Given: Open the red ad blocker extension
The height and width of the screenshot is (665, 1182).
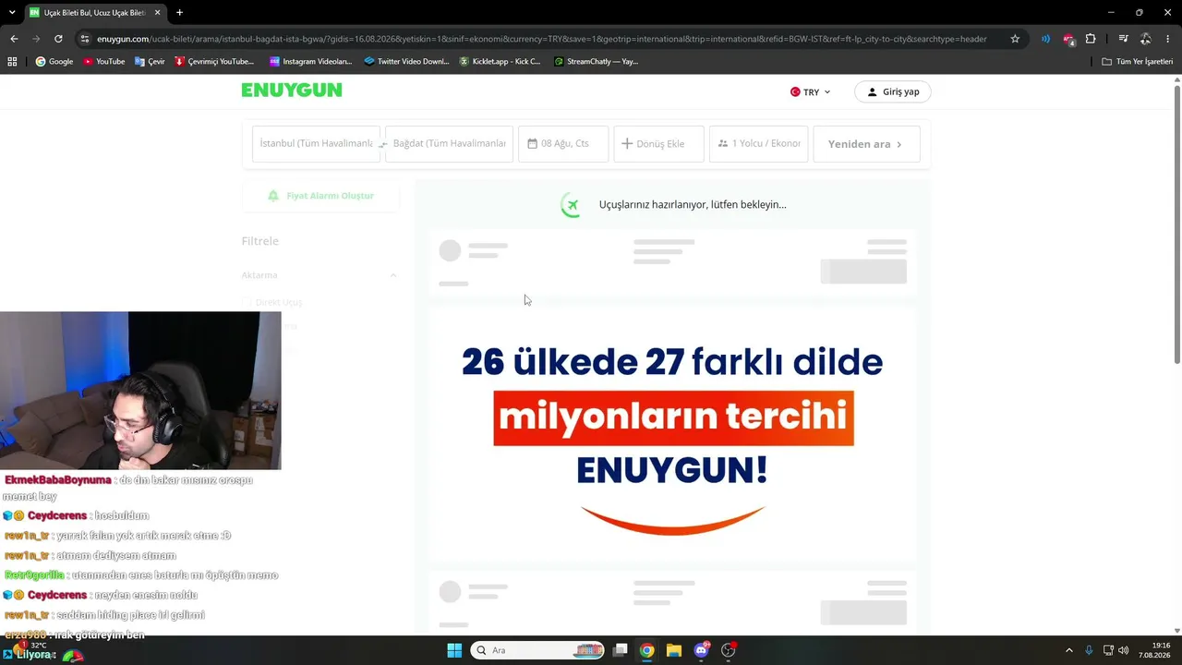Looking at the screenshot, I should pyautogui.click(x=1068, y=39).
